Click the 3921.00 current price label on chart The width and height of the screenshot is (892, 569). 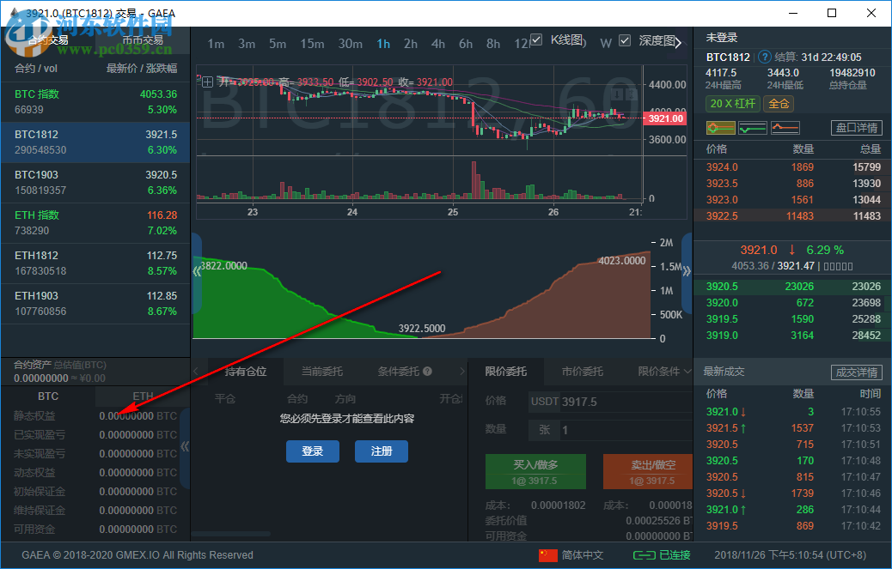tap(665, 118)
